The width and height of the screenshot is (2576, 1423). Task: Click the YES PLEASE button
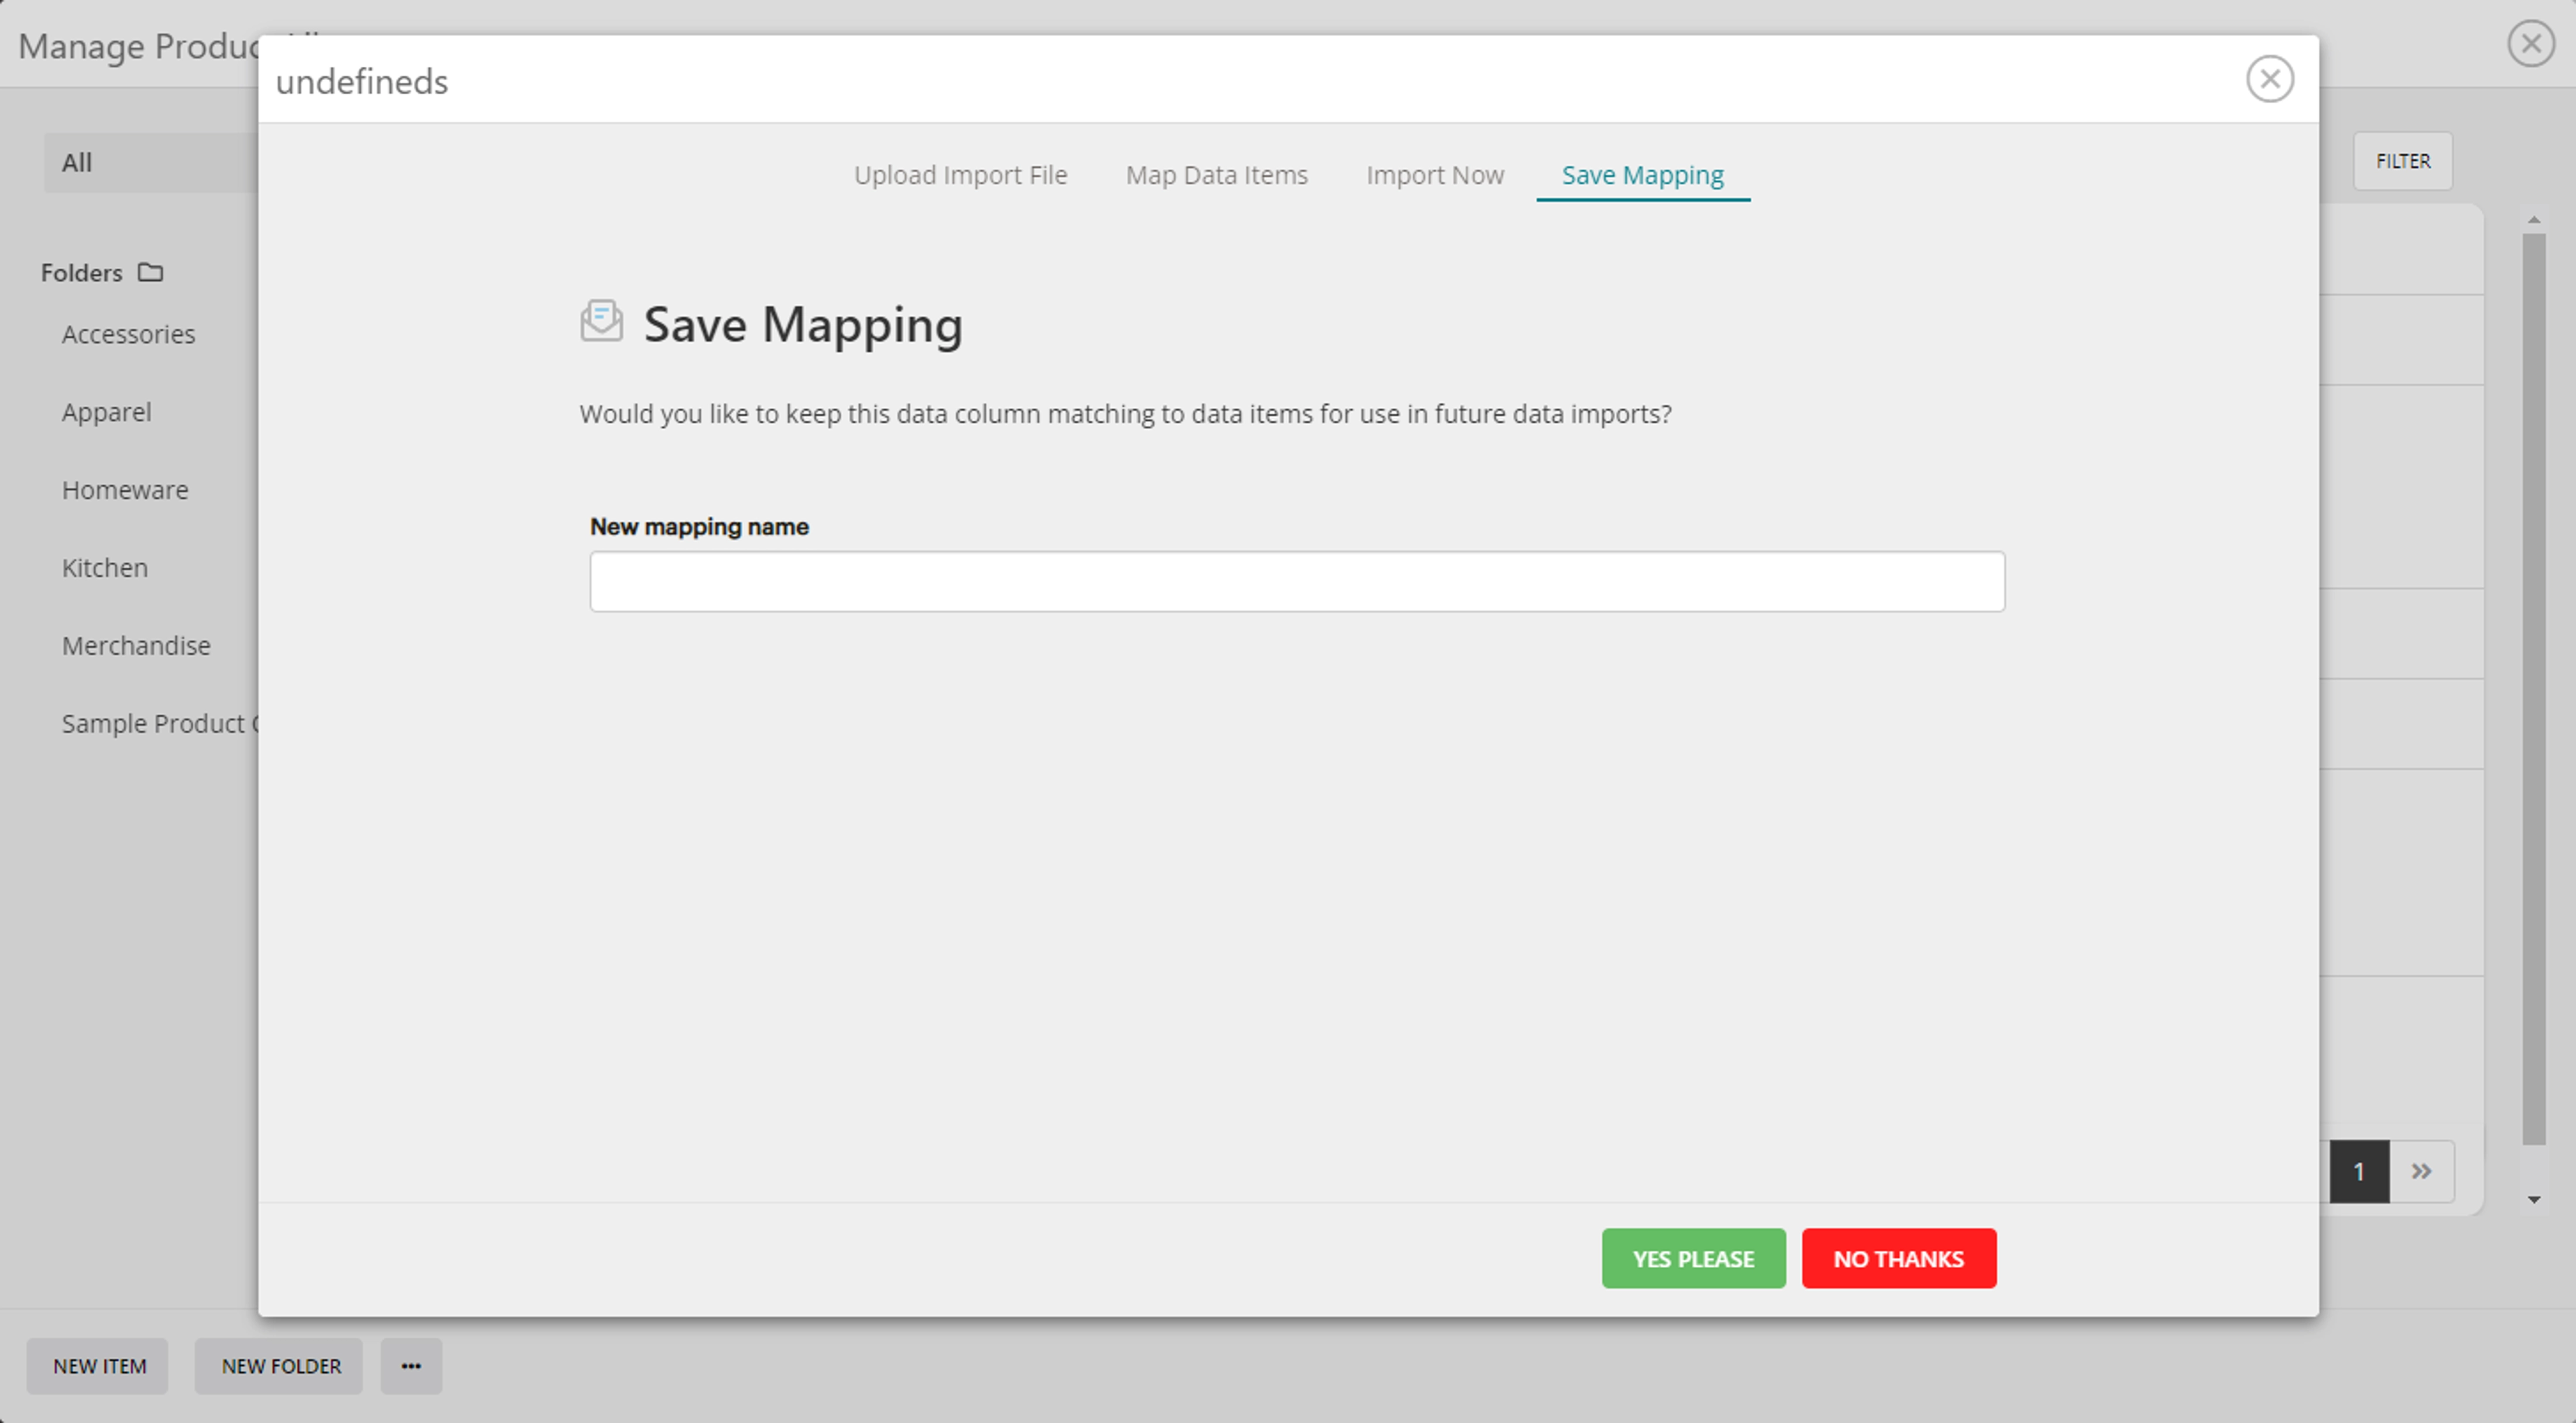1693,1258
